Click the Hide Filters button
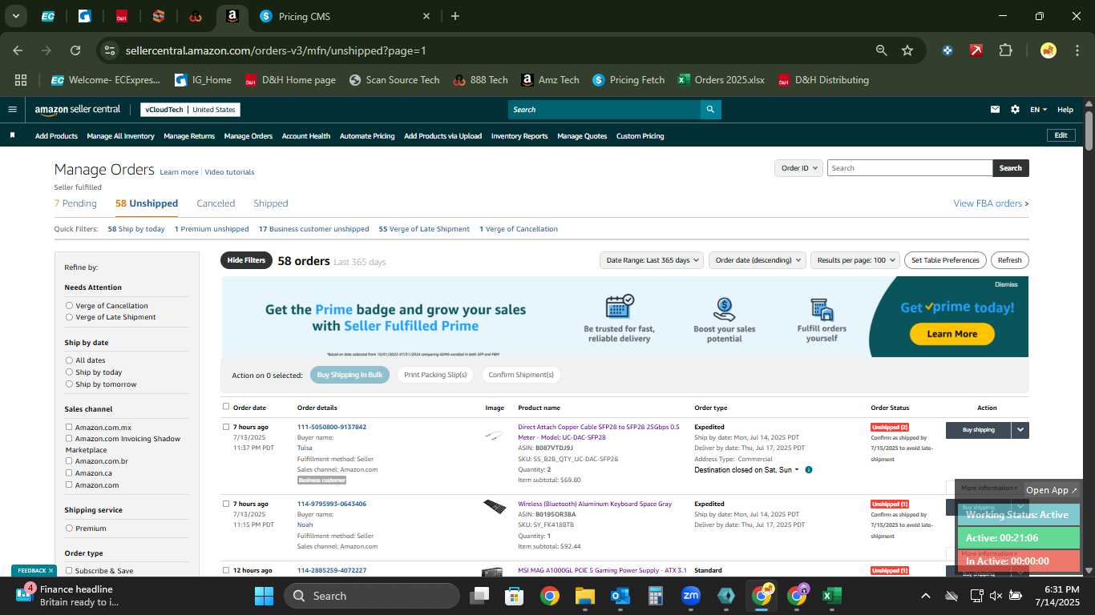The width and height of the screenshot is (1095, 615). [246, 260]
